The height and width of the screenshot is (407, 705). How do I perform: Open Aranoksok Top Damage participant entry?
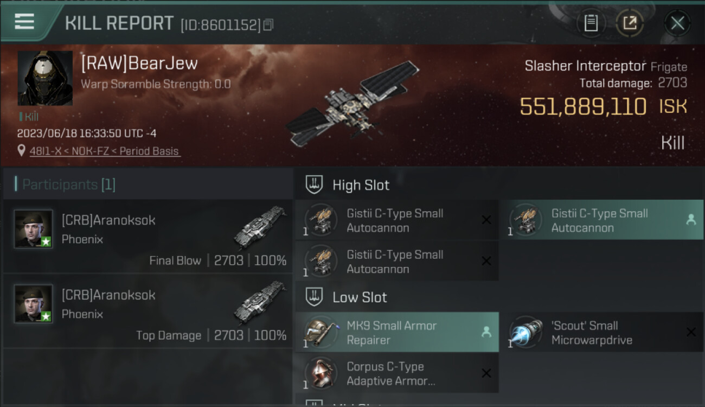click(148, 311)
